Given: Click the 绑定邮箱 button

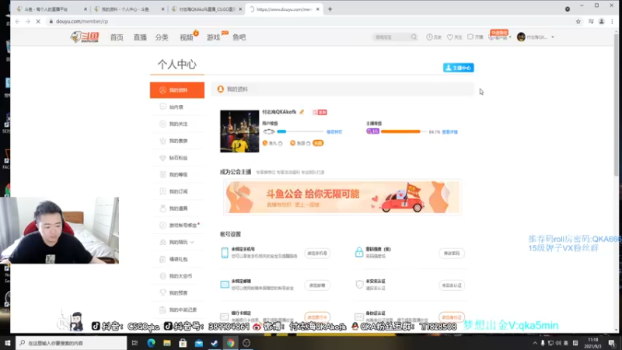Looking at the screenshot, I should (317, 285).
